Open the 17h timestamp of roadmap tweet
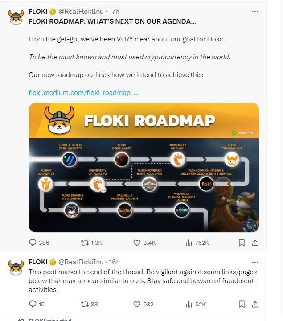283x321 pixels. (115, 11)
